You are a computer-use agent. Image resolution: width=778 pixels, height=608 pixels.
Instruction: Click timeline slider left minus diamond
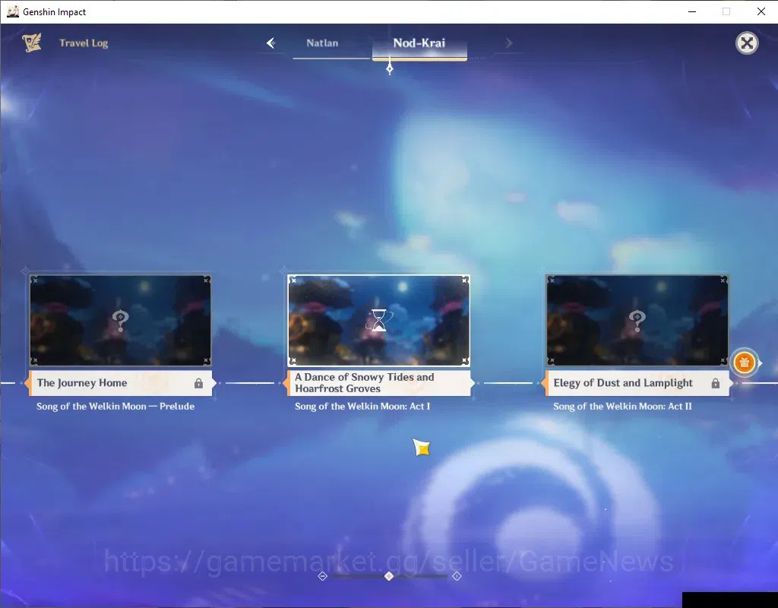tap(322, 576)
